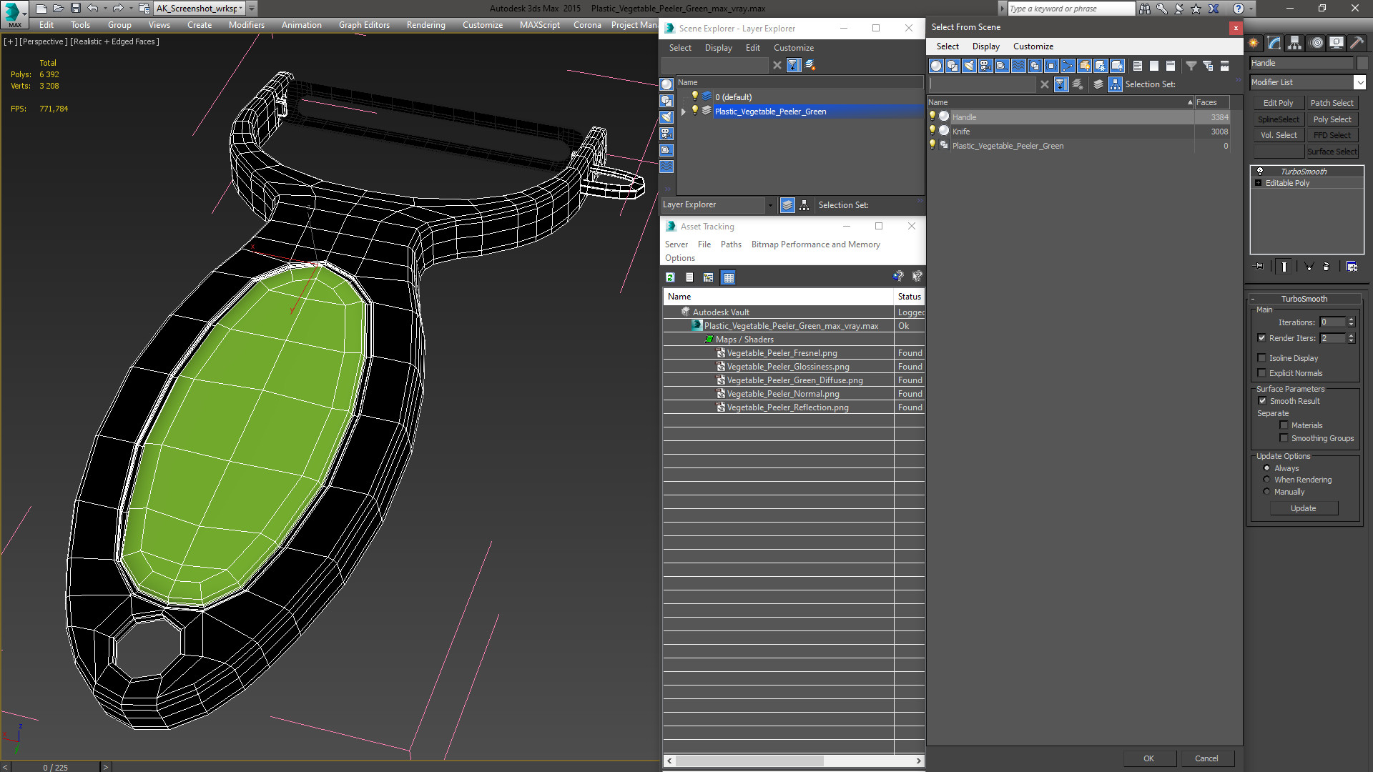Click Select None icon in Select From Scene

[1154, 66]
